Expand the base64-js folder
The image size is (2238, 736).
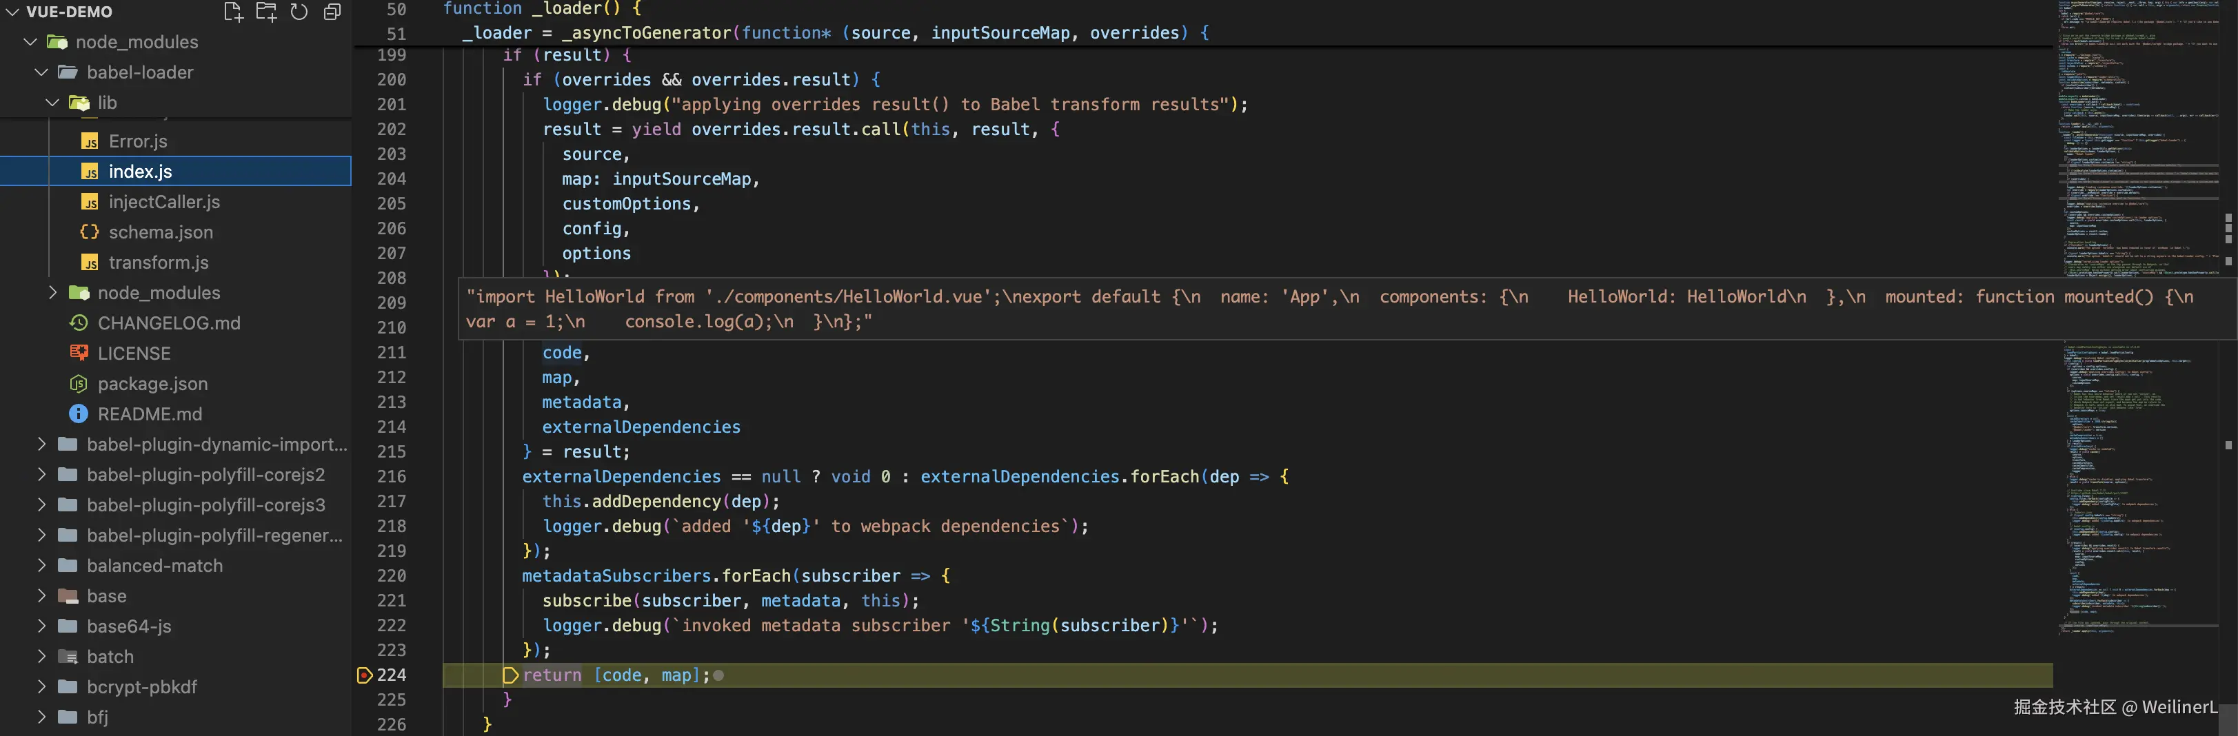pyautogui.click(x=41, y=626)
